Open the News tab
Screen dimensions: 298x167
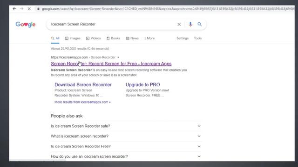(x=132, y=38)
